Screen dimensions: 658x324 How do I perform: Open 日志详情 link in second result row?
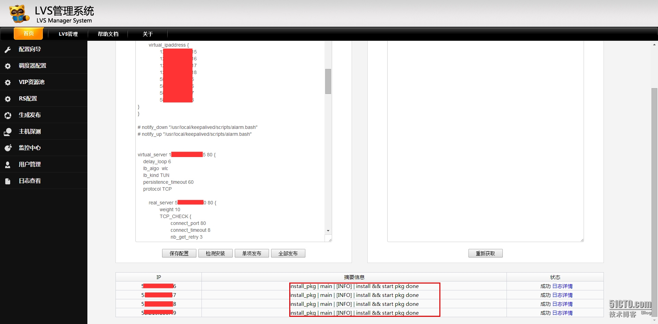[562, 295]
